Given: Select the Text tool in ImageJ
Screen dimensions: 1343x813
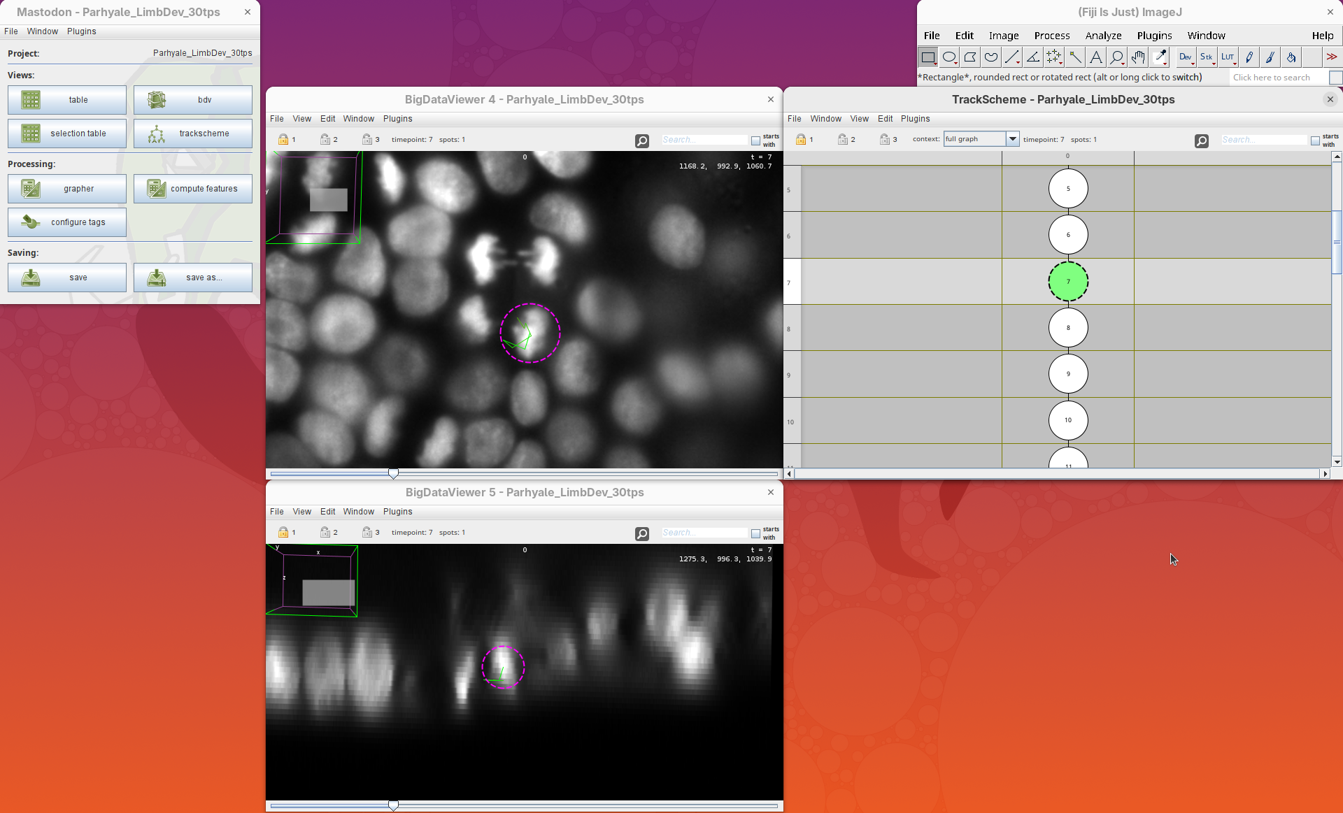Looking at the screenshot, I should coord(1096,57).
